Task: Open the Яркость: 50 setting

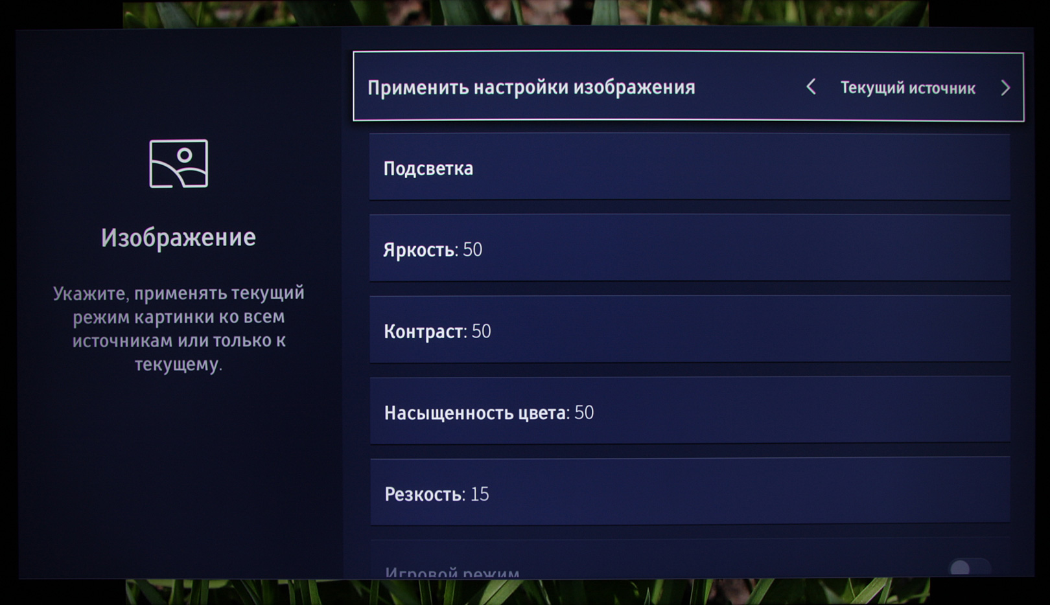Action: (x=690, y=249)
